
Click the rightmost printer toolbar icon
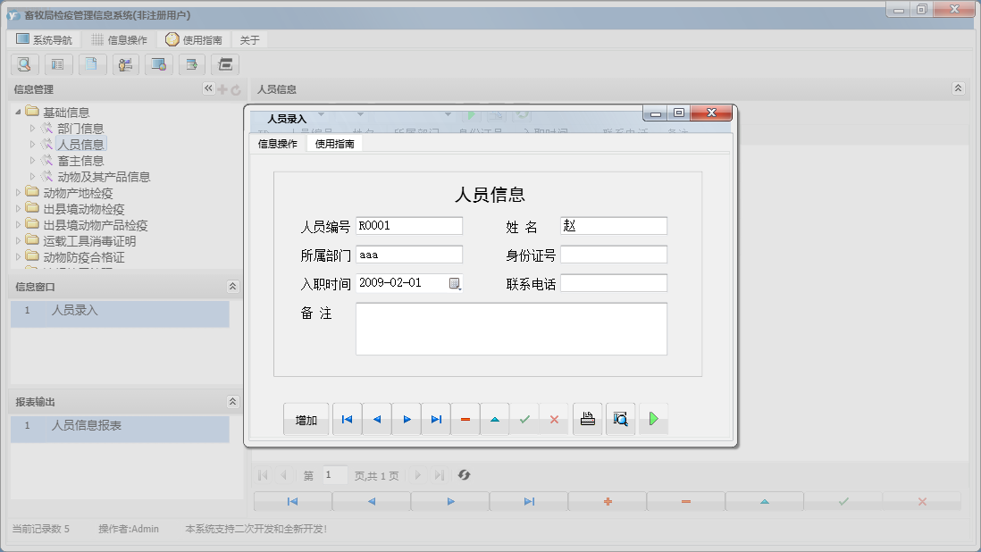224,64
